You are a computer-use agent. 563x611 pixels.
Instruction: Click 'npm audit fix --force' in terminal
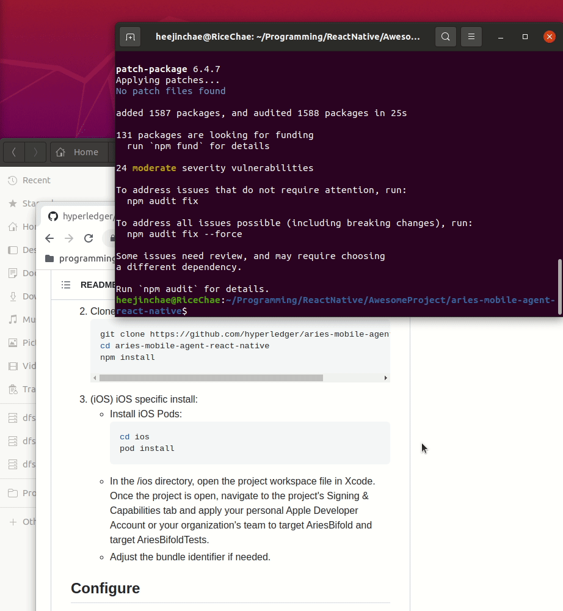[184, 234]
